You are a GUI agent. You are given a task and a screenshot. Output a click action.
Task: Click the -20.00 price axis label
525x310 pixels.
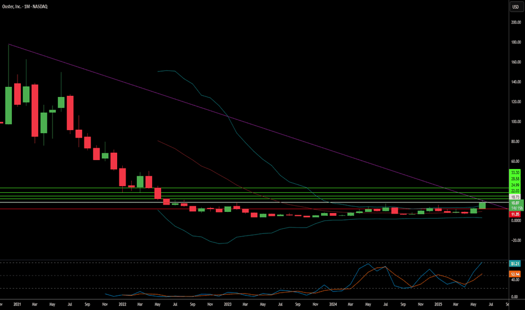point(516,240)
